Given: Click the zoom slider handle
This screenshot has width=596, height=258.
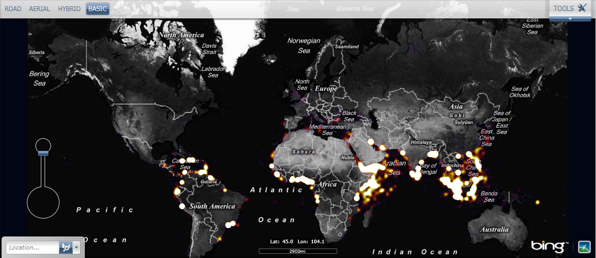Looking at the screenshot, I should (x=43, y=153).
